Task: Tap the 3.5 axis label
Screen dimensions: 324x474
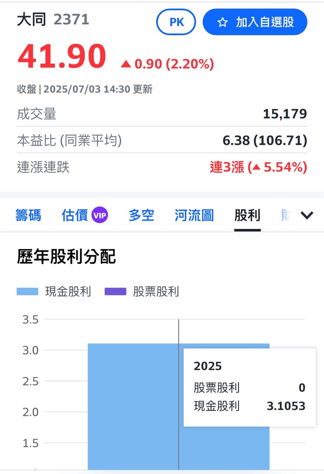Action: pyautogui.click(x=30, y=319)
